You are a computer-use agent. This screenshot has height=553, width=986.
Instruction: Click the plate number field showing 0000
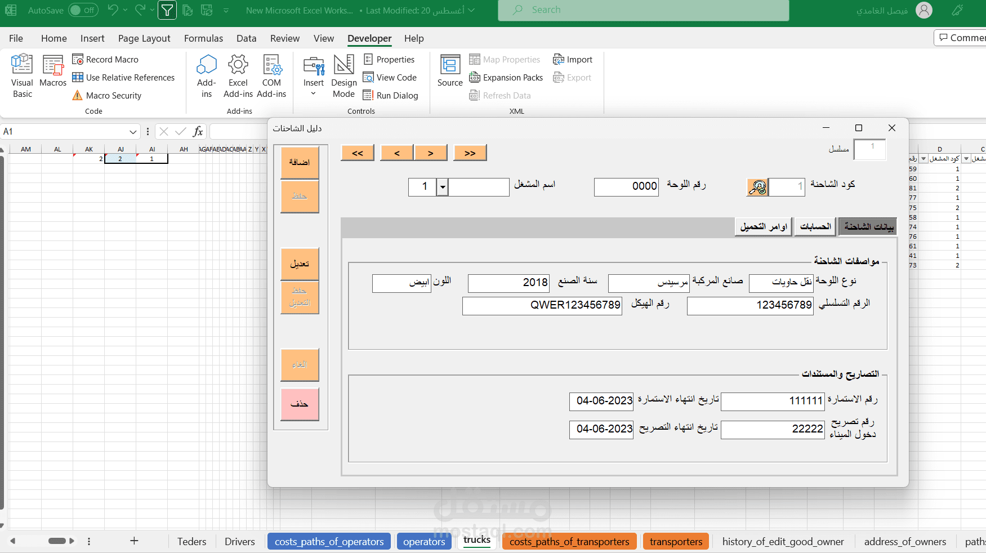pyautogui.click(x=626, y=187)
